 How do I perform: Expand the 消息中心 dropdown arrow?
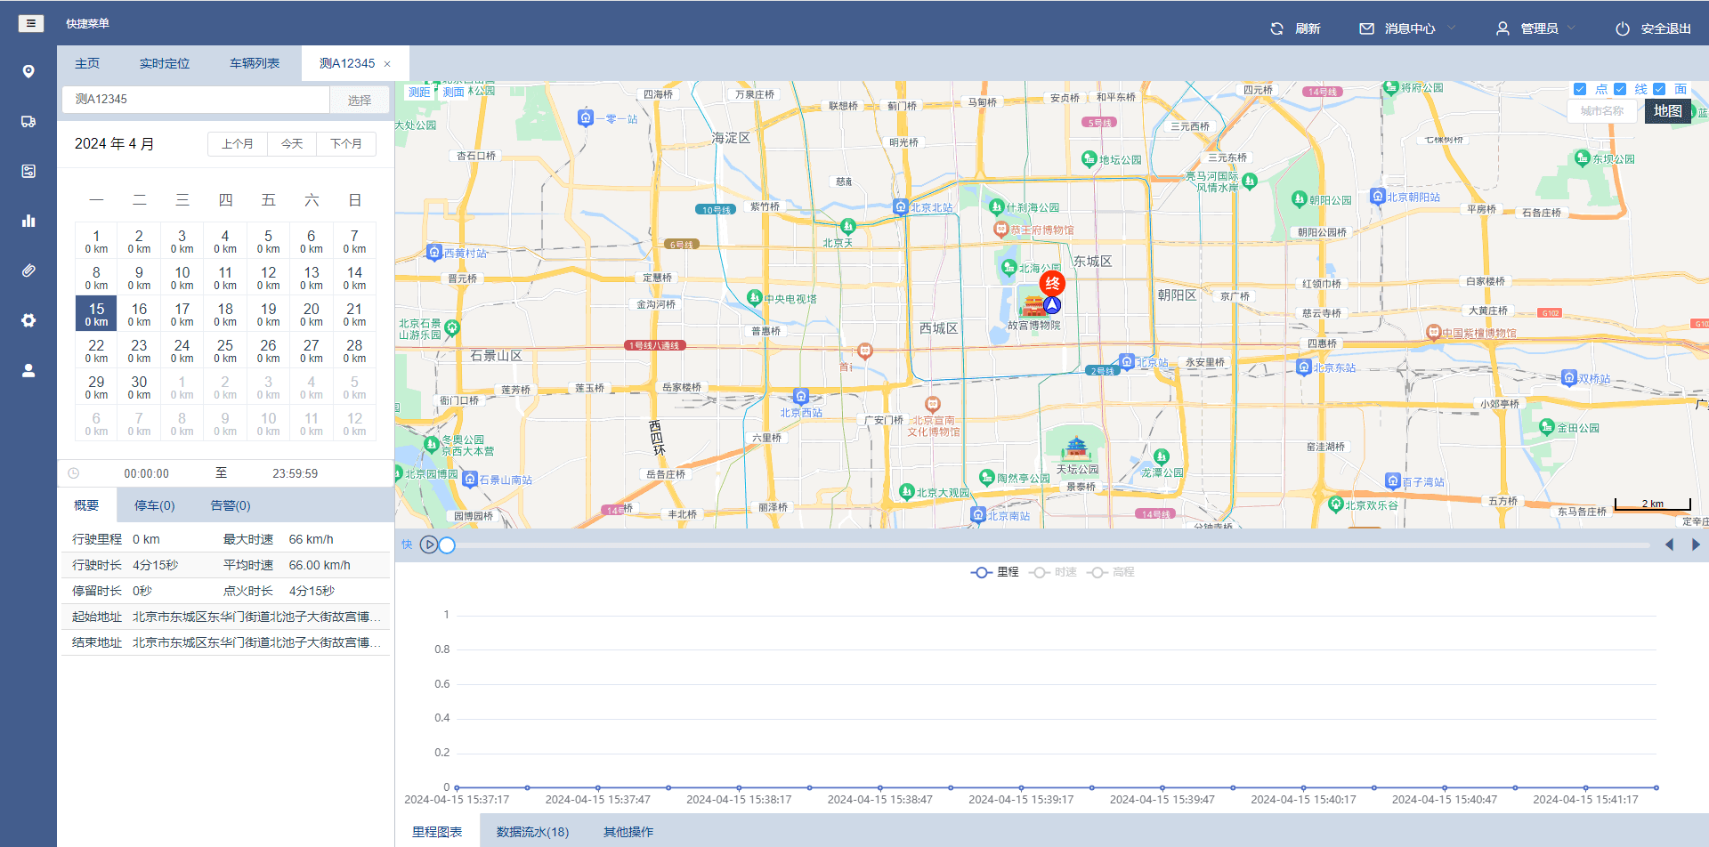[1452, 28]
